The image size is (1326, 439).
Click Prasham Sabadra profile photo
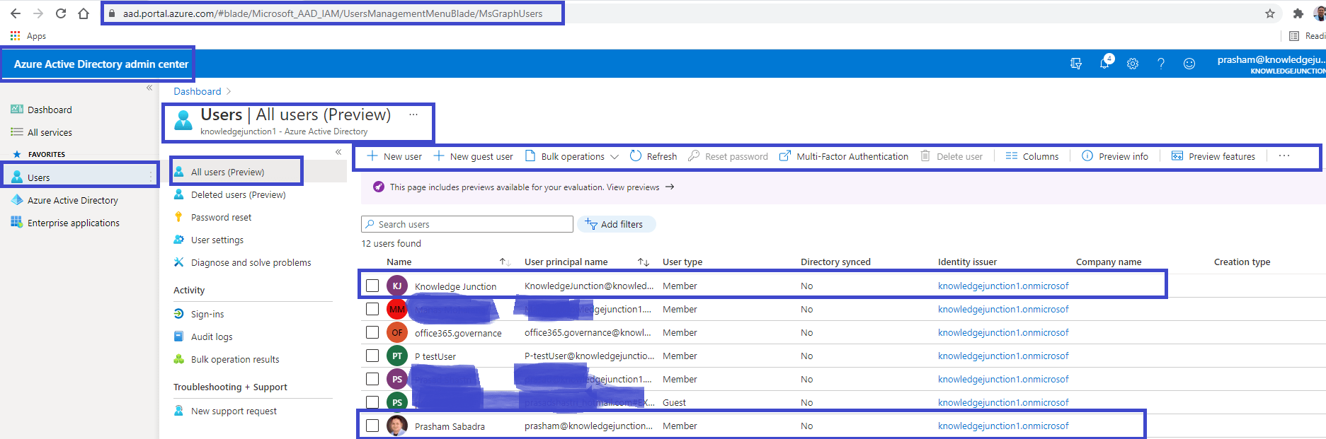click(x=397, y=426)
